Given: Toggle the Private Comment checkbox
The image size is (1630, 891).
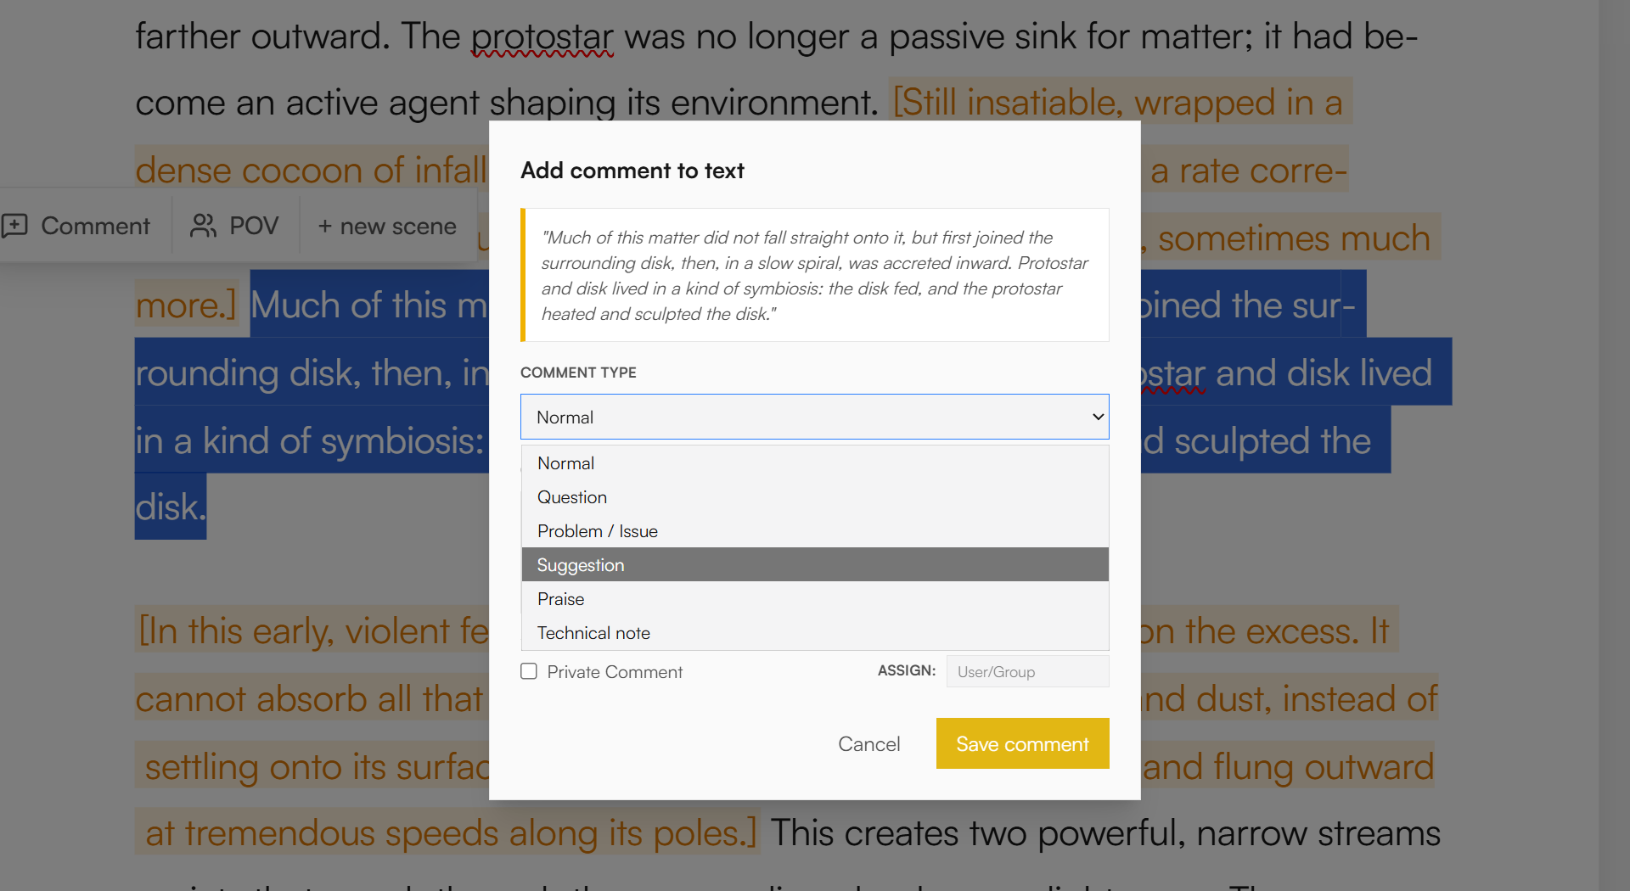Looking at the screenshot, I should coord(529,671).
